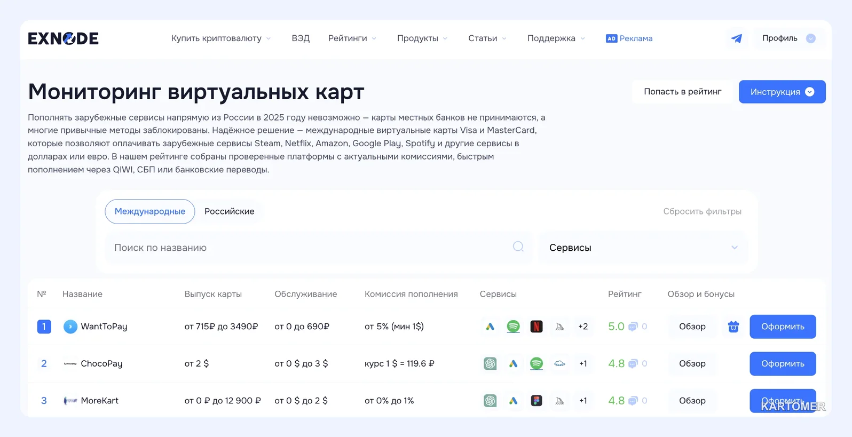The height and width of the screenshot is (437, 852).
Task: Click the ChatGPT icon in ChocoPay row
Action: [x=490, y=363]
